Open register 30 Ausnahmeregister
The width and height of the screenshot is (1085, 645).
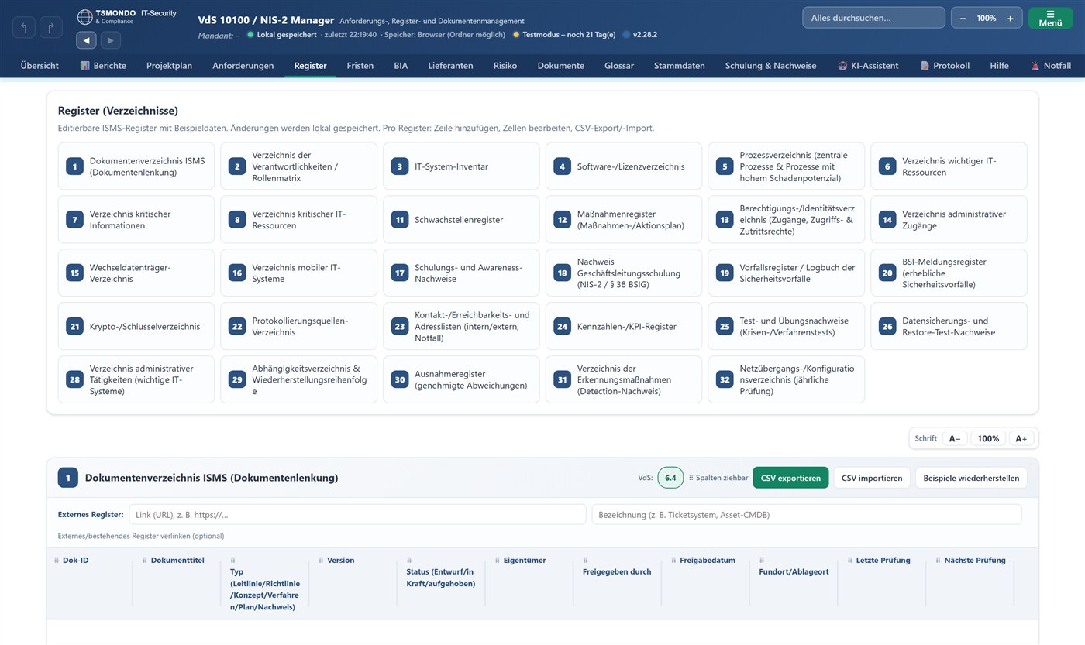point(461,379)
